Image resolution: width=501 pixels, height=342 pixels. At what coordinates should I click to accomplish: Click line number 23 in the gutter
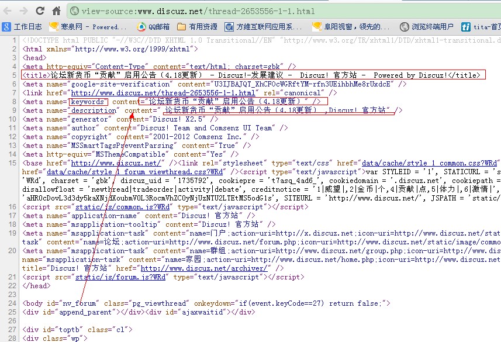pos(12,295)
